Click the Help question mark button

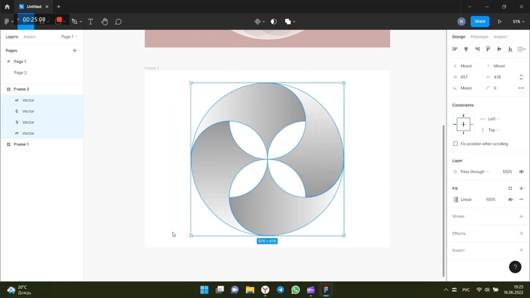[515, 267]
